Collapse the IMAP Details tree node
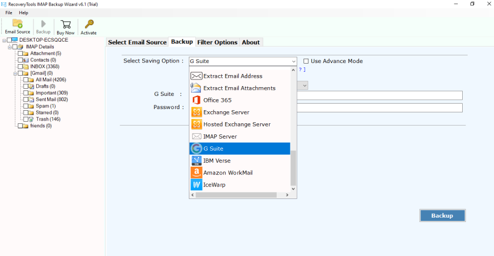Viewport: 494px width, 256px height. (9, 47)
